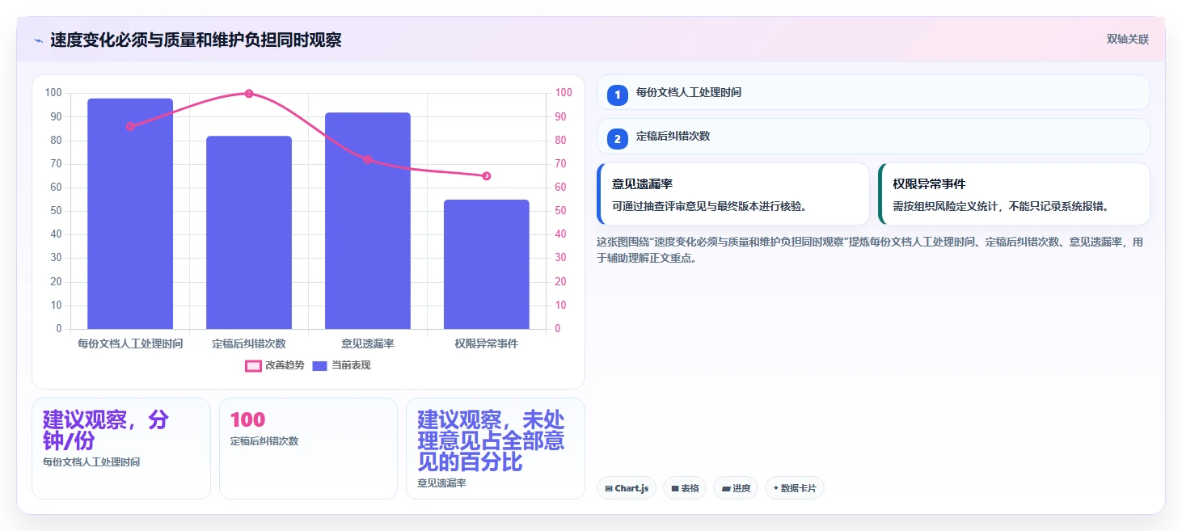
Task: Click the Chart.js tag
Action: (x=627, y=488)
